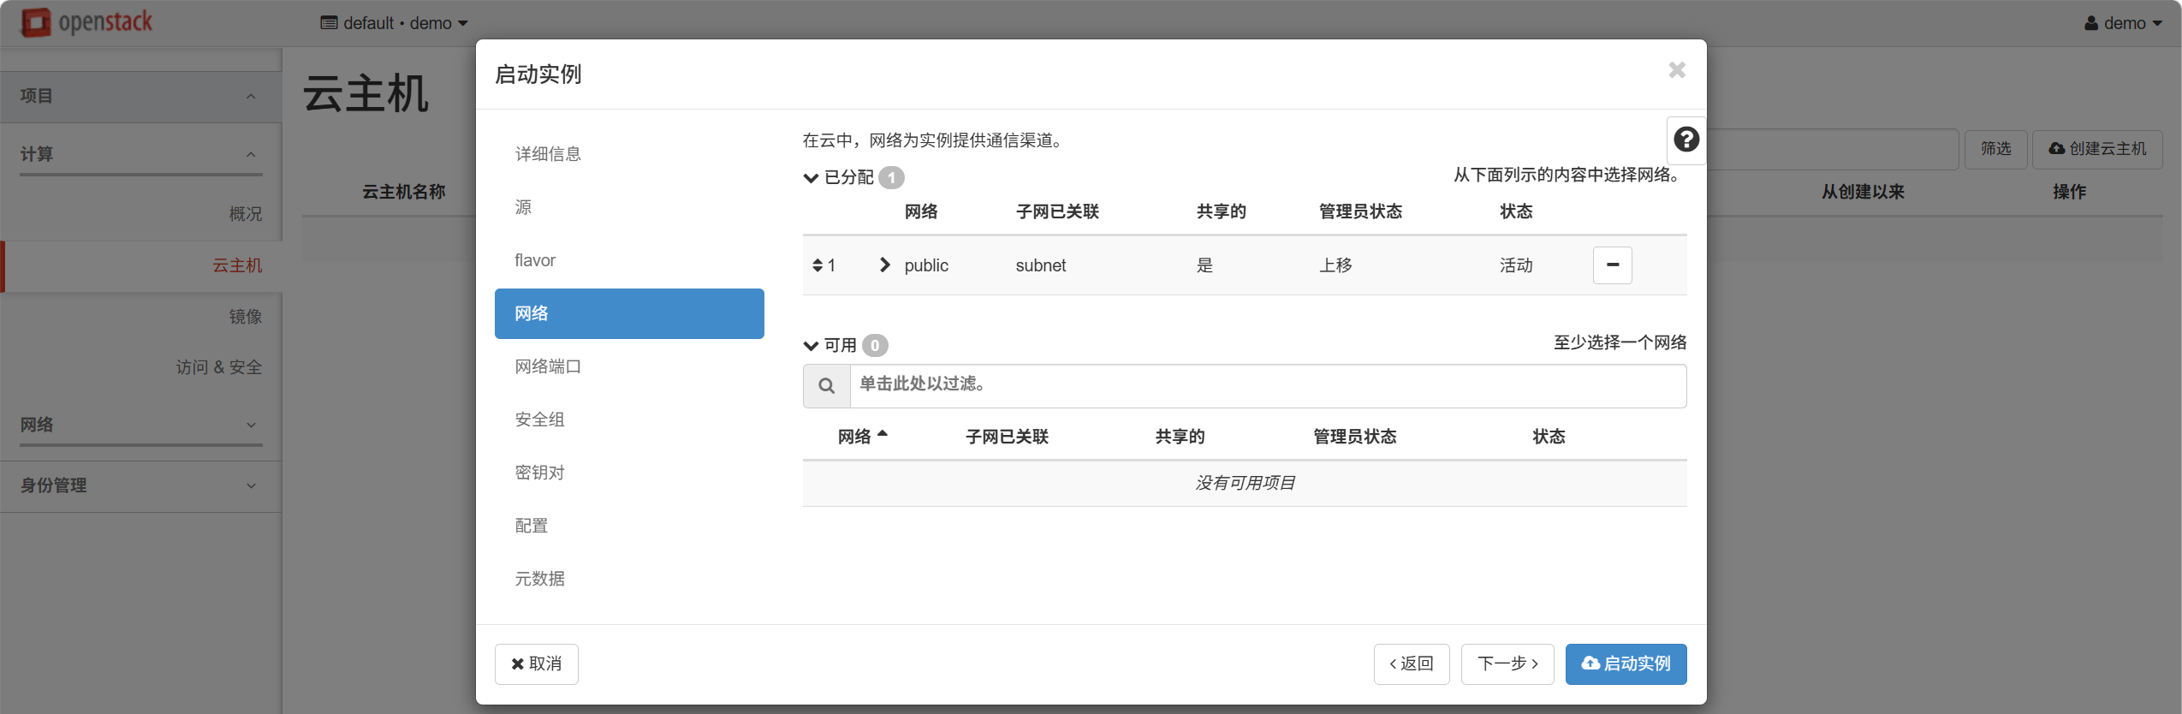The image size is (2182, 714).
Task: Click the 活动 status cell
Action: [1516, 265]
